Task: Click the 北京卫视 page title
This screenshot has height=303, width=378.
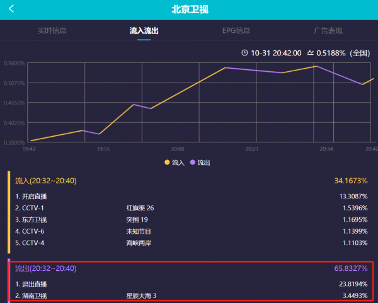Action: [x=190, y=9]
